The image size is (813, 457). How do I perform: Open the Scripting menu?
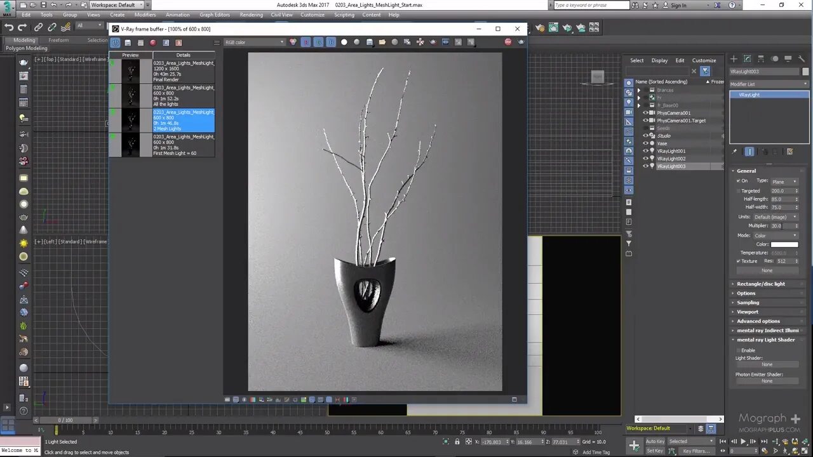pos(344,15)
